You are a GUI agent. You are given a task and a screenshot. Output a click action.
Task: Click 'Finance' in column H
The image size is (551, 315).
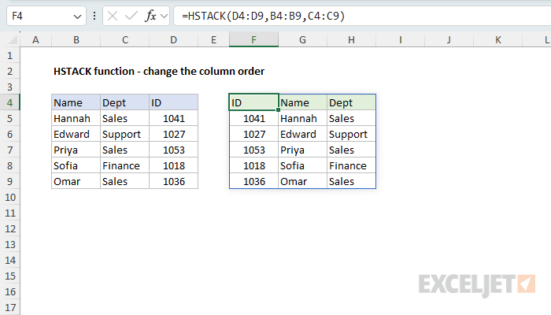point(351,165)
